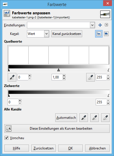Switch to logarithmic histogram view
Screen dimensions: 114x156
coord(106,34)
